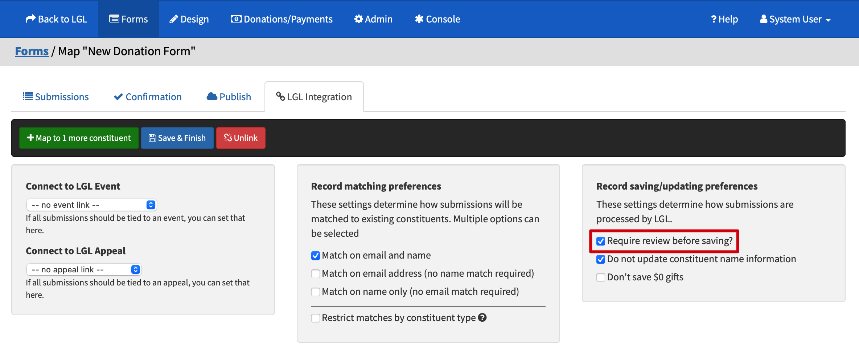Click the help icon next to Restrict matches

[482, 317]
